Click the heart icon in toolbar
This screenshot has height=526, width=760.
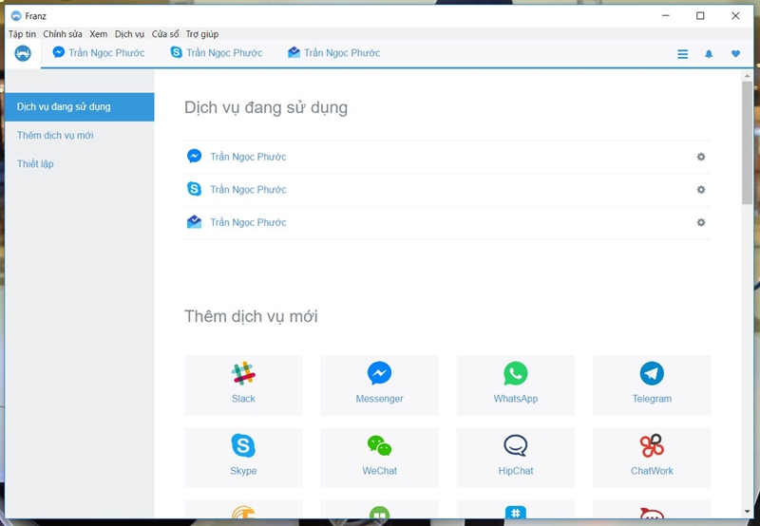[x=735, y=54]
